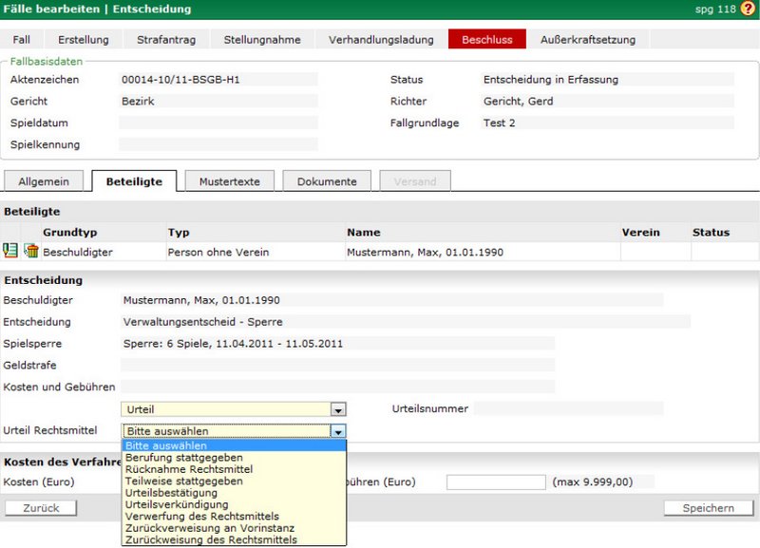Open the Verhandlungsladung tab
The image size is (760, 548).
pos(381,40)
